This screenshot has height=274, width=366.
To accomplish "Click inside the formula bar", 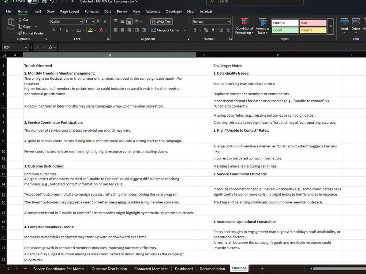I will tap(211, 47).
